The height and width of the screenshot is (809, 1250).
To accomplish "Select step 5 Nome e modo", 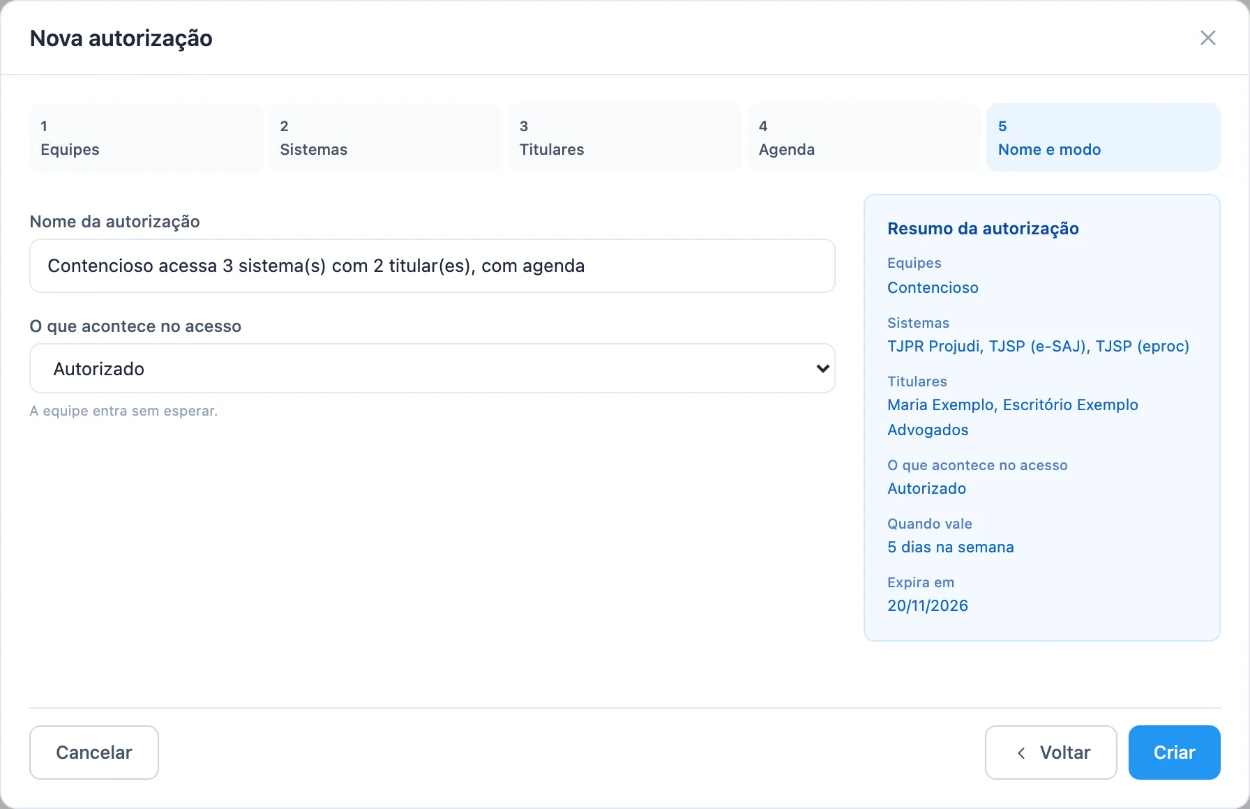I will pyautogui.click(x=1104, y=137).
